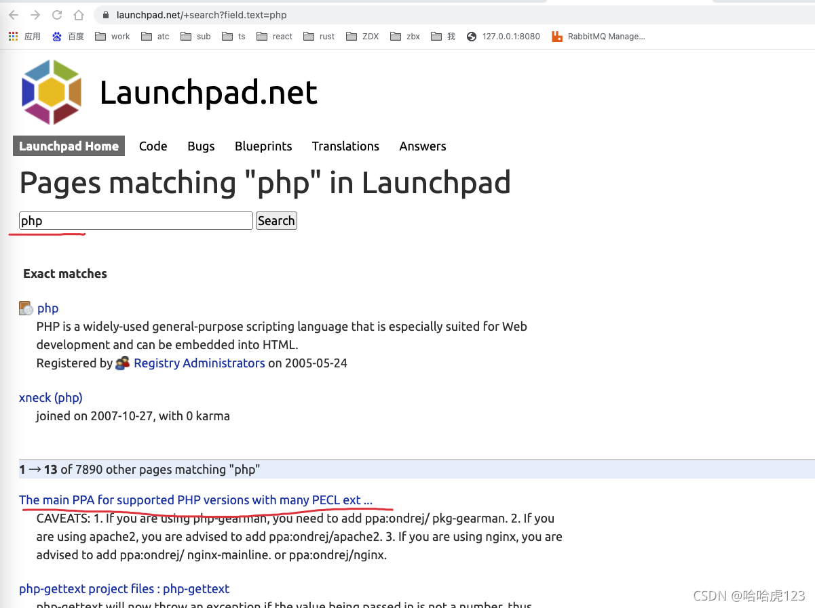Open the react bookmarks folder

(275, 37)
